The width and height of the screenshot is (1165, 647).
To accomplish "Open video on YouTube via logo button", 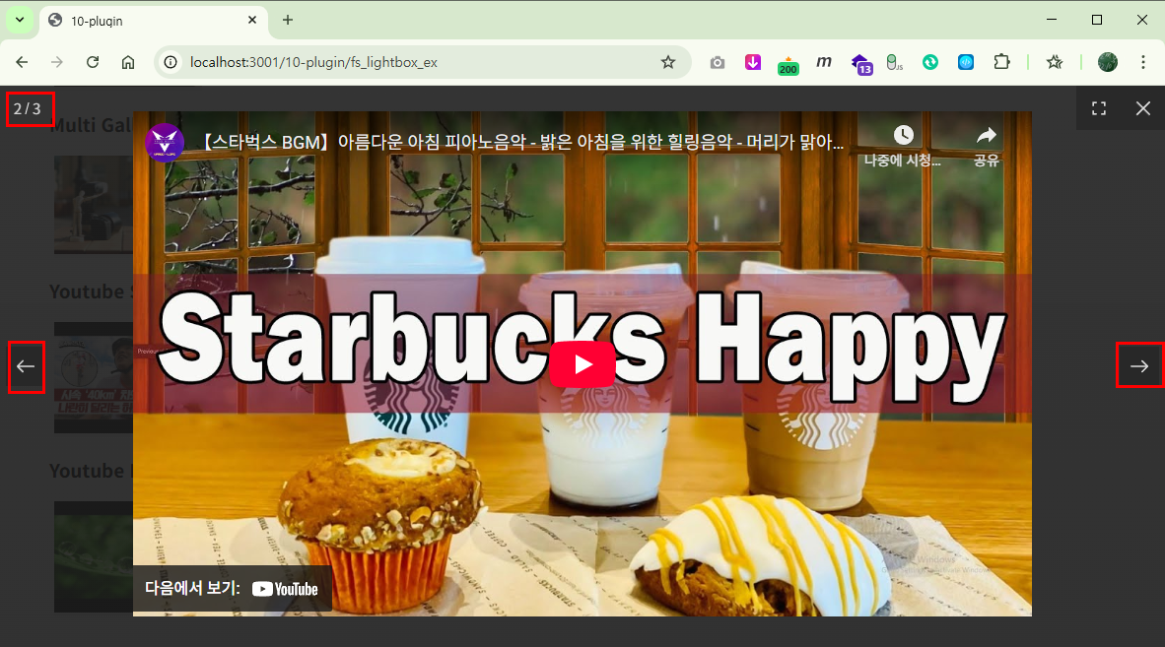I will tap(285, 589).
